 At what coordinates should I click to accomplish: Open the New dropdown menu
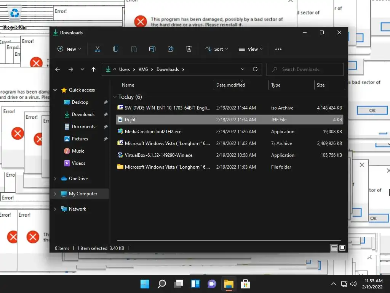69,49
